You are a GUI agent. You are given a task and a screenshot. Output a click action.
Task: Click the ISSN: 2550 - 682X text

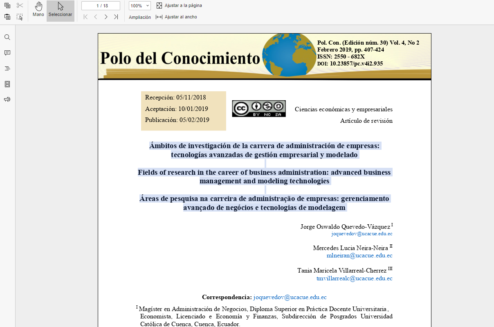click(341, 56)
